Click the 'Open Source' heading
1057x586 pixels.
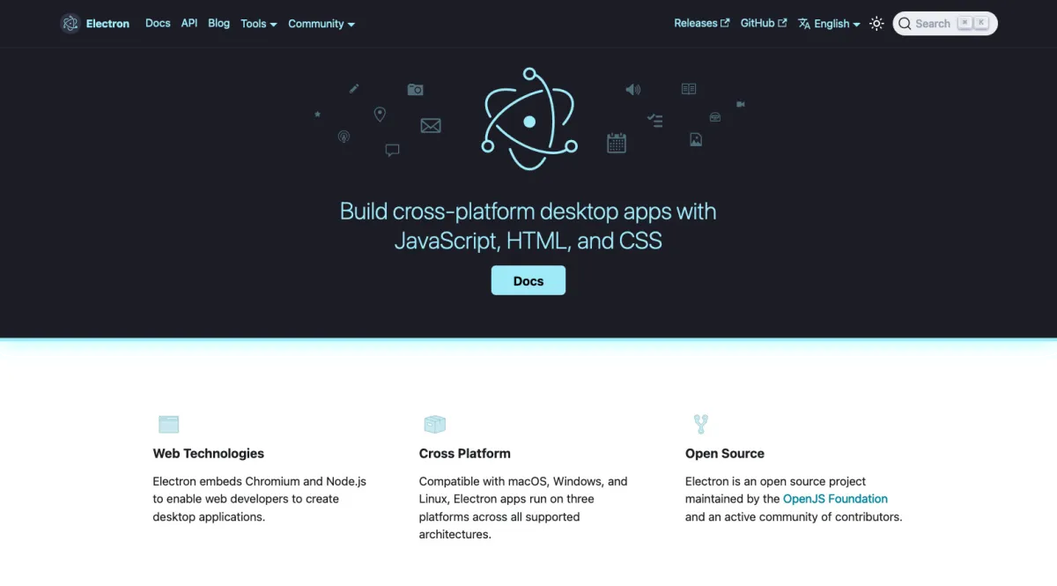(x=725, y=453)
